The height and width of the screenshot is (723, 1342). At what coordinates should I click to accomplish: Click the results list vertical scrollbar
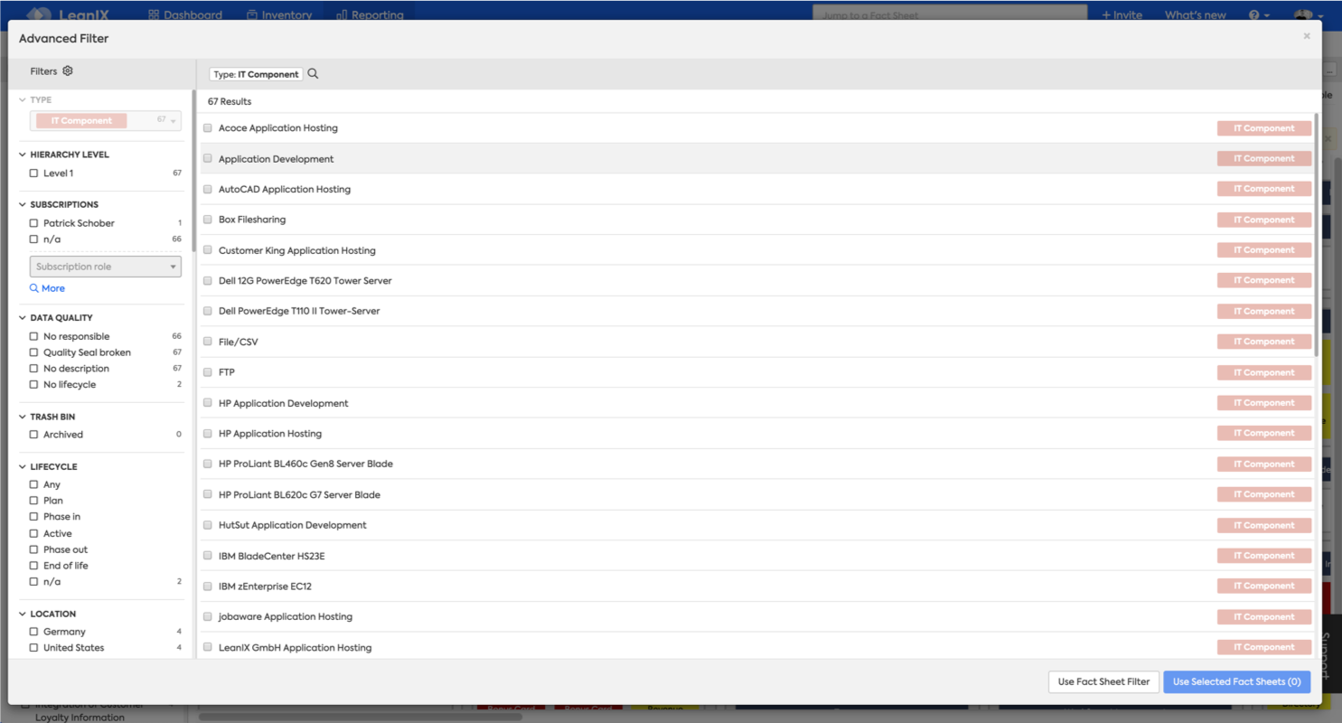coord(1316,235)
